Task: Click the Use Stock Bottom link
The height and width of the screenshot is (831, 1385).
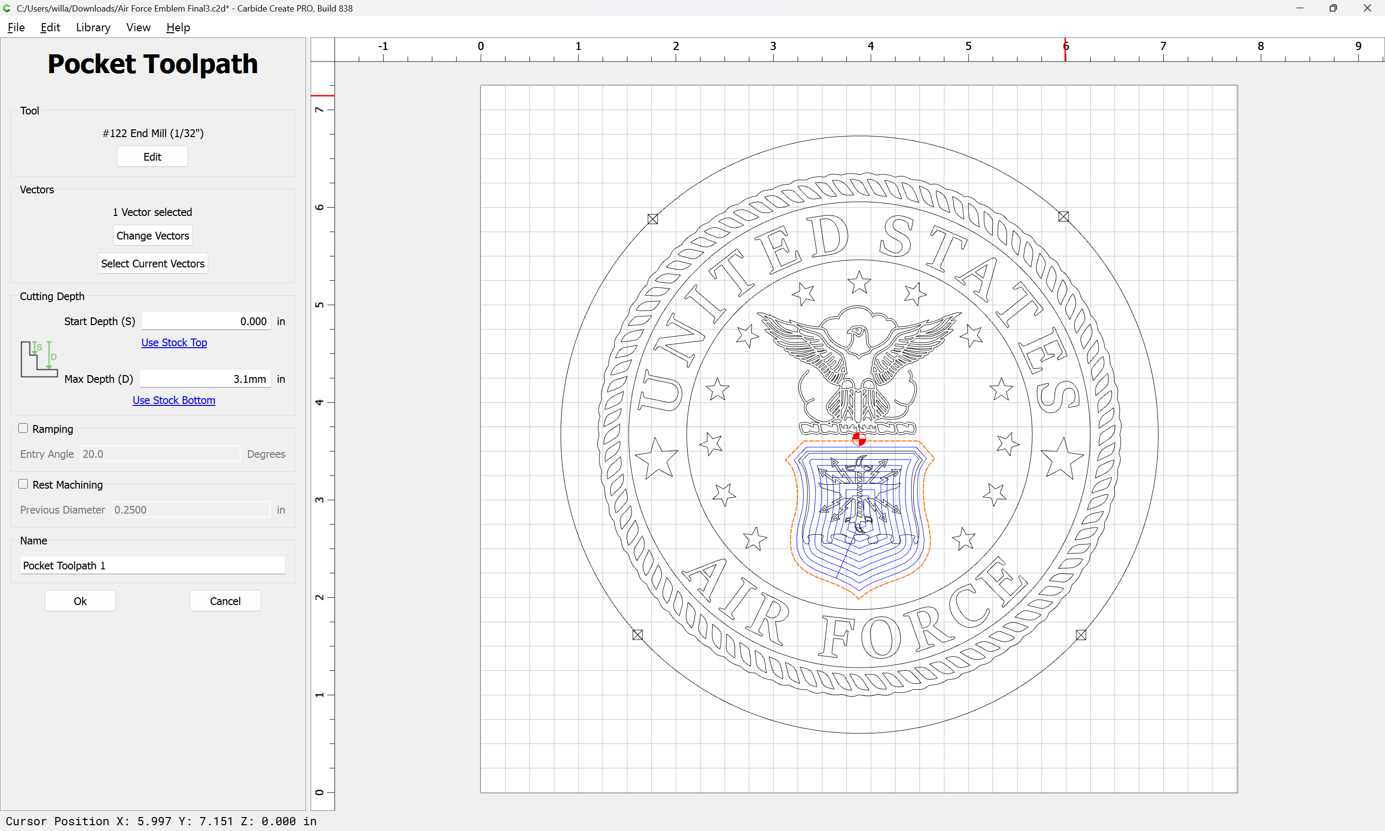Action: [174, 401]
